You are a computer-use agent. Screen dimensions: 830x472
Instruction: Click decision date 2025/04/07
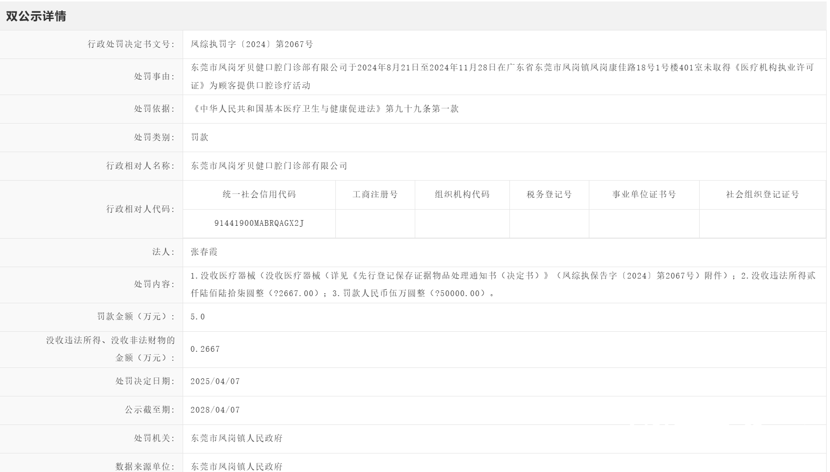(x=215, y=381)
